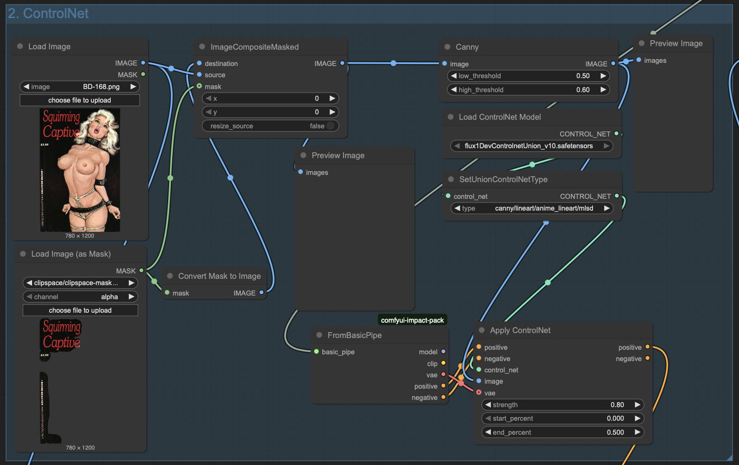739x465 pixels.
Task: Collapse the top-right Preview Image node via its title dot
Action: click(641, 43)
